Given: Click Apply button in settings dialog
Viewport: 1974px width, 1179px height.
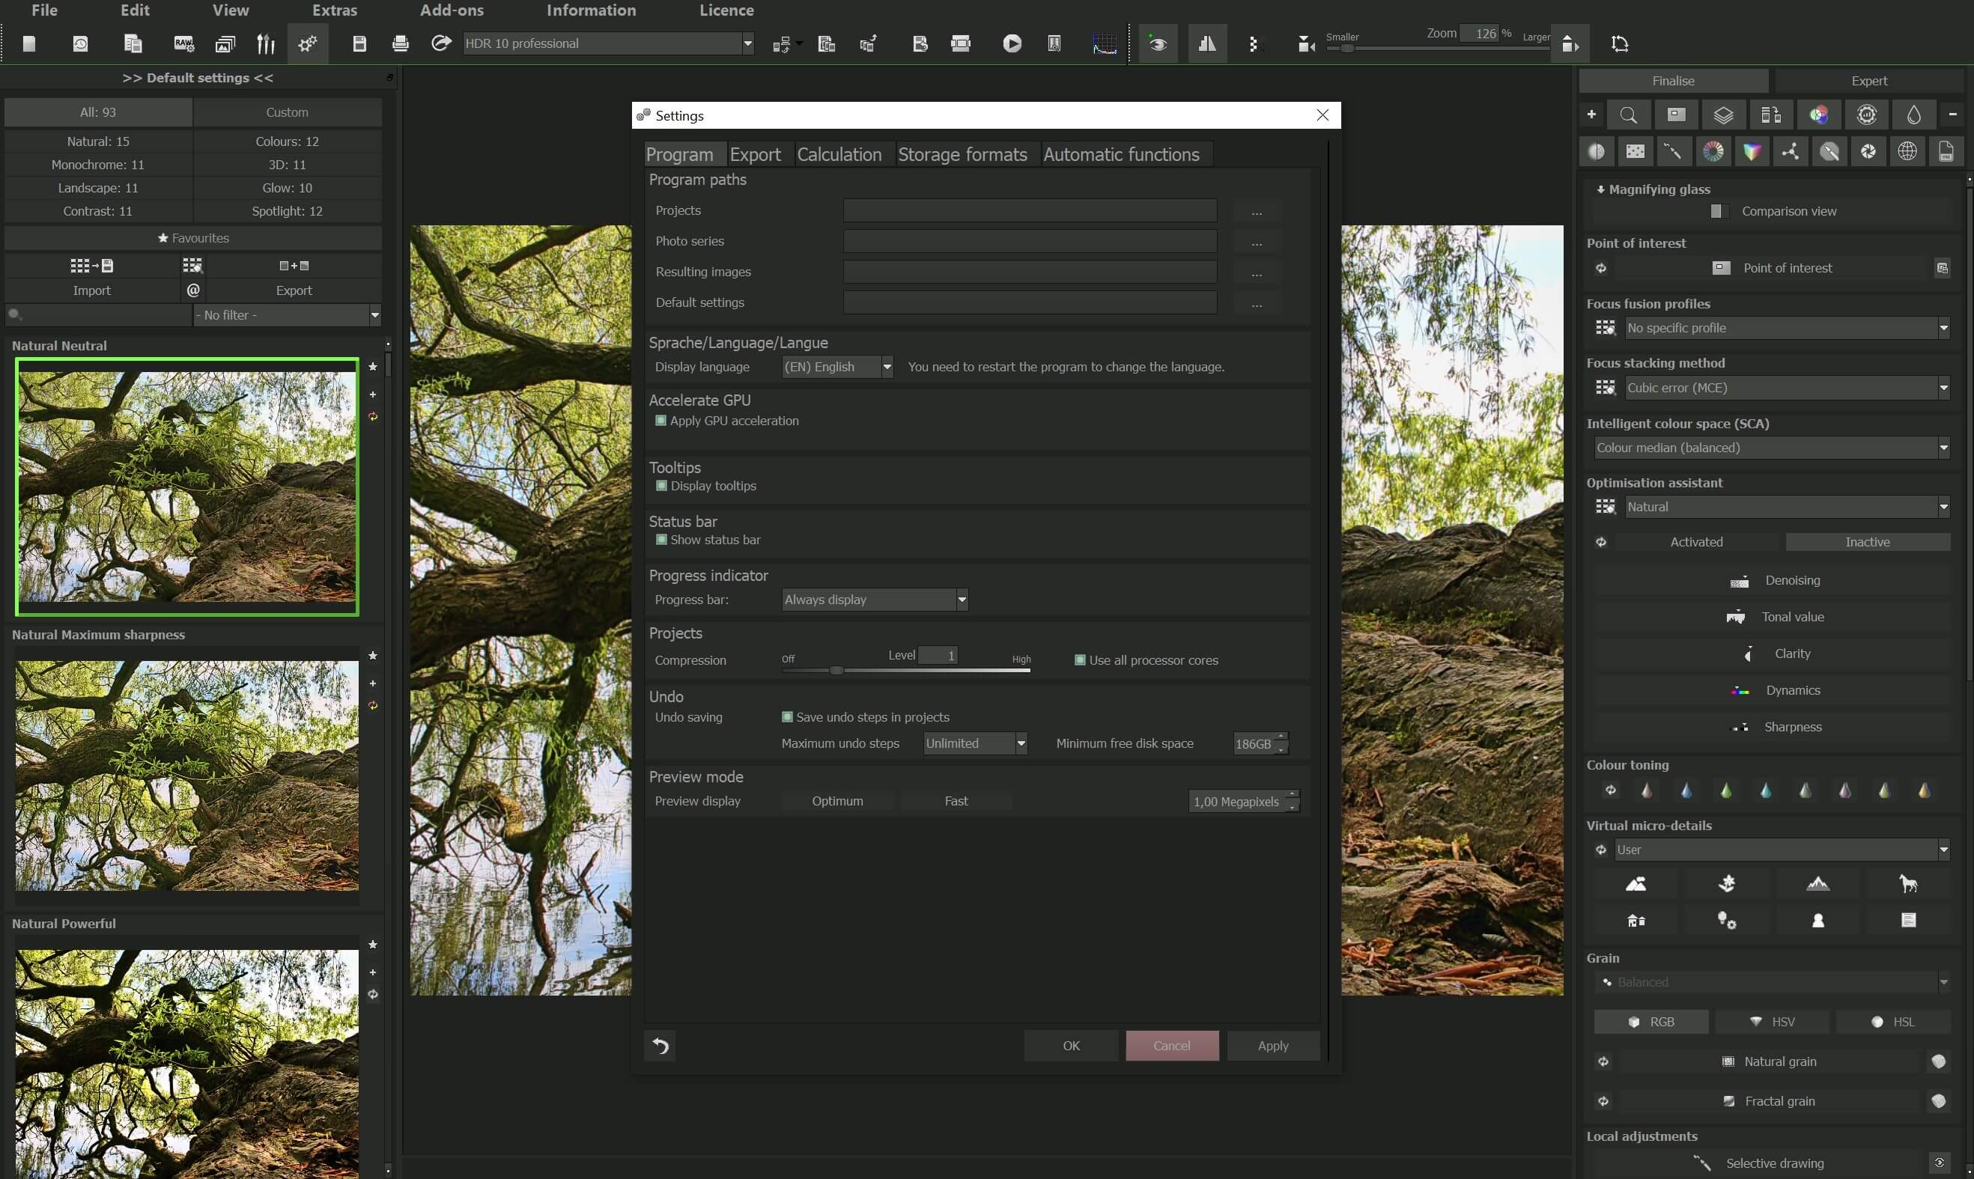Looking at the screenshot, I should [1272, 1046].
